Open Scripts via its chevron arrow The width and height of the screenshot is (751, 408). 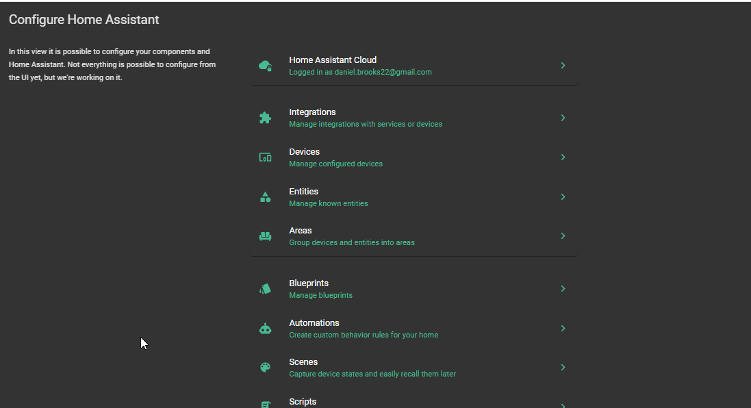tap(563, 405)
